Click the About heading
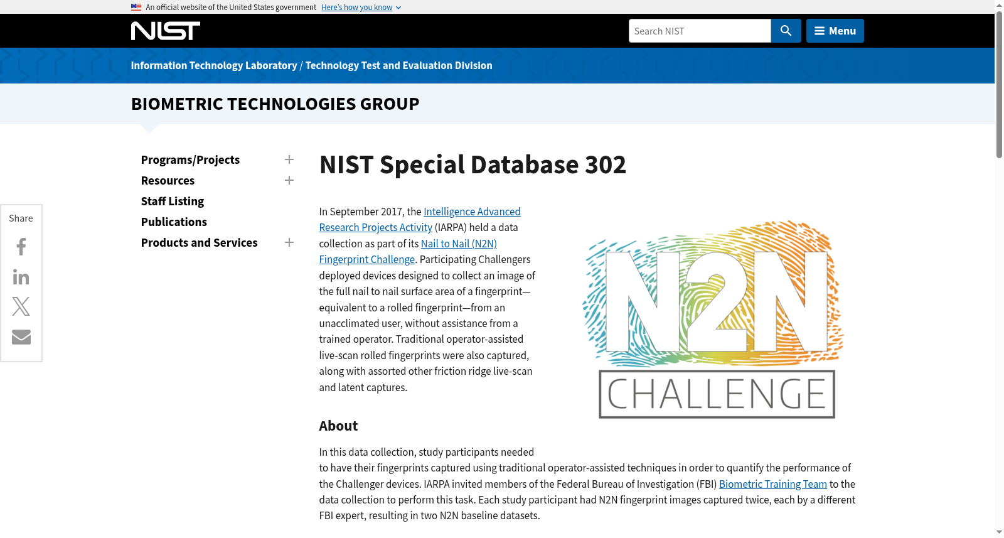Screen dimensions: 1004x538 pyautogui.click(x=338, y=426)
